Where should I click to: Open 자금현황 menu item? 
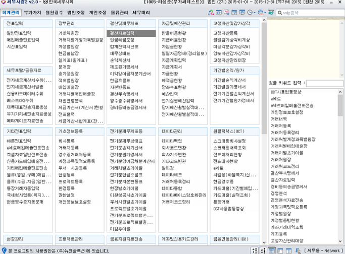click(x=170, y=74)
